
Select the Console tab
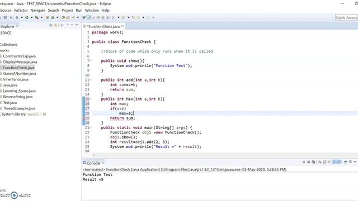coord(93,163)
